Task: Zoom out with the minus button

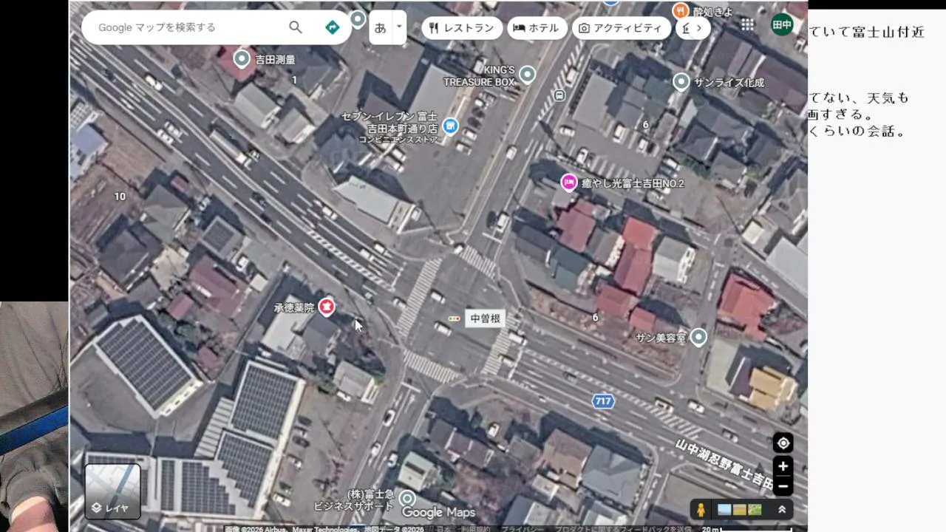Action: click(x=783, y=486)
